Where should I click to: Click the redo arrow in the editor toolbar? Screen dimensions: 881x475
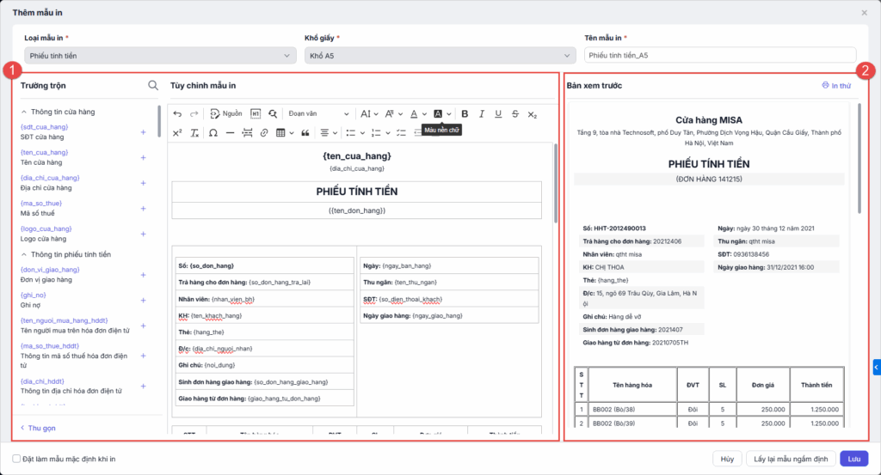[x=194, y=114]
